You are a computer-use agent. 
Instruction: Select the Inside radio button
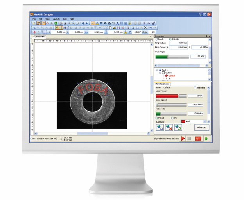click(x=157, y=39)
